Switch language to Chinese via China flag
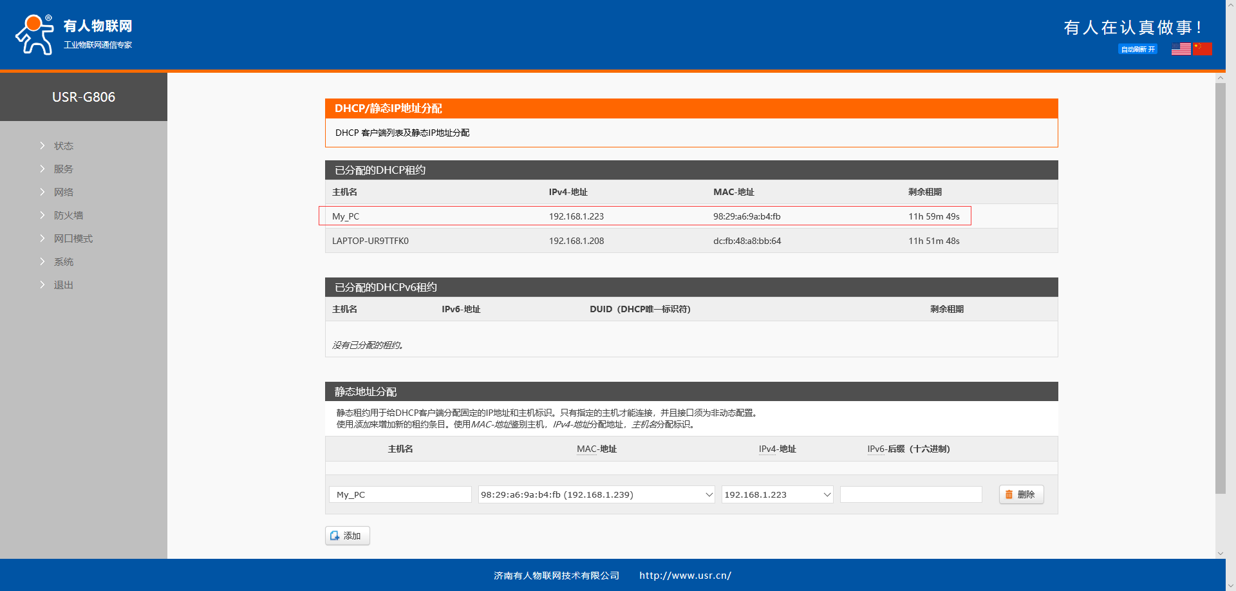 point(1203,49)
